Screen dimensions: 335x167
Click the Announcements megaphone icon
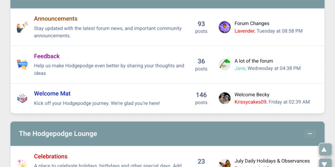tap(22, 27)
